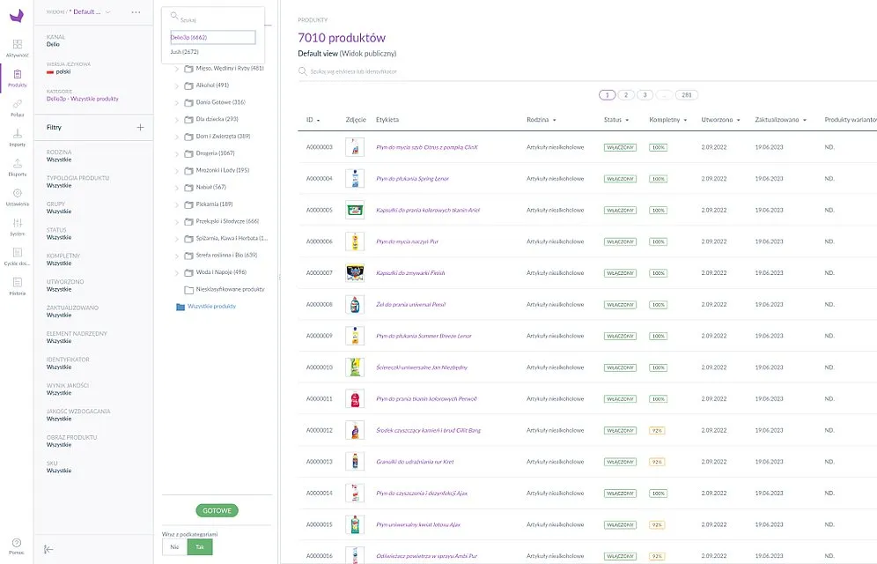This screenshot has height=564, width=877.
Task: Go to page 2
Action: click(x=626, y=95)
